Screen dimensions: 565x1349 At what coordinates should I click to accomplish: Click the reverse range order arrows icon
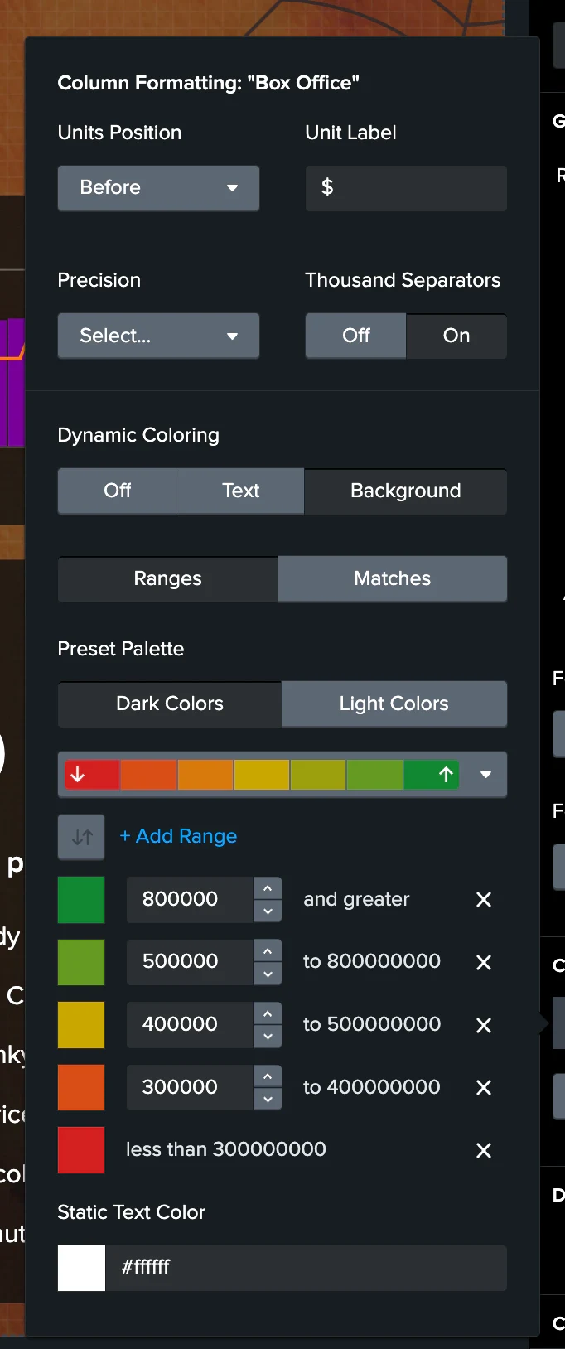(81, 837)
